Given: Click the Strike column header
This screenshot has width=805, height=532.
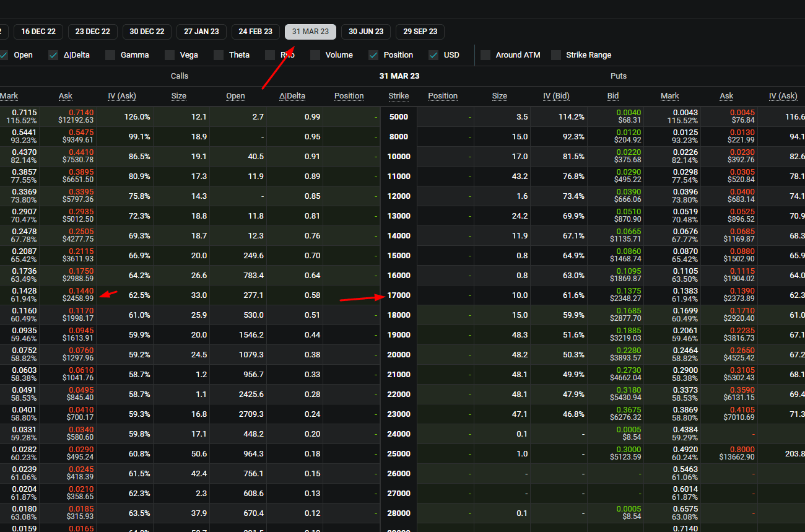Looking at the screenshot, I should point(399,96).
